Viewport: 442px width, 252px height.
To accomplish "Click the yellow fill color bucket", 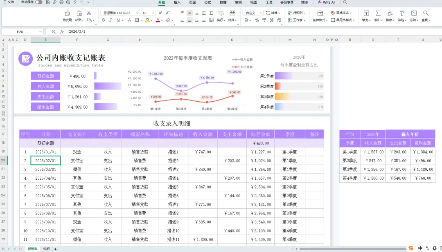I will (x=147, y=20).
